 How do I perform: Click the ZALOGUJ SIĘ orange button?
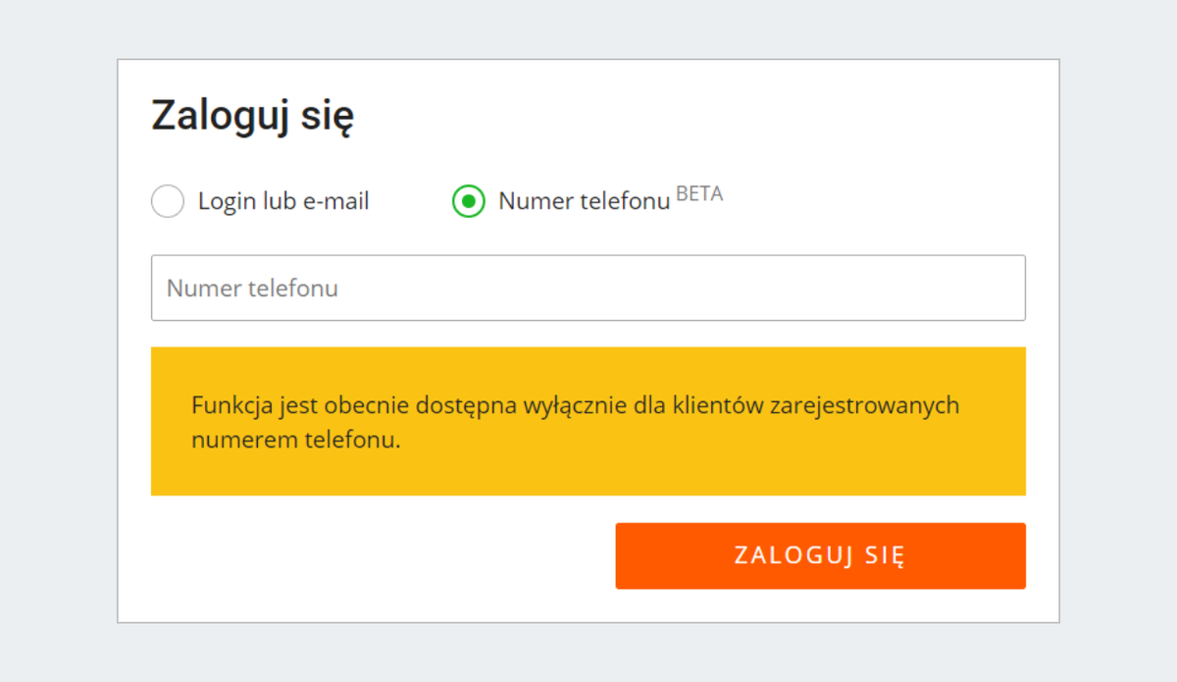(x=820, y=555)
